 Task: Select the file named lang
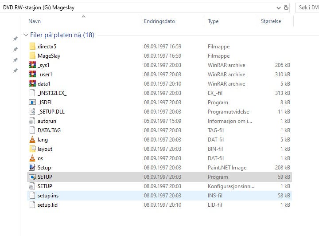pos(43,140)
